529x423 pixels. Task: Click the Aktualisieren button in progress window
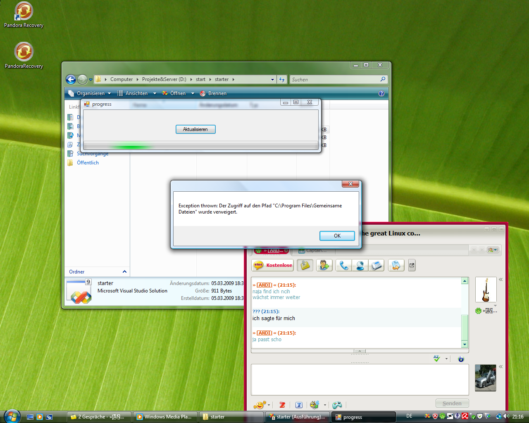coord(195,129)
